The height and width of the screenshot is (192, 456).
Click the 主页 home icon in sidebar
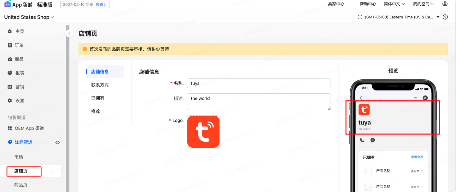[10, 31]
